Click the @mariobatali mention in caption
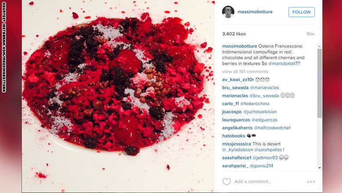Screen dimensions: 342x193 pos(282,64)
